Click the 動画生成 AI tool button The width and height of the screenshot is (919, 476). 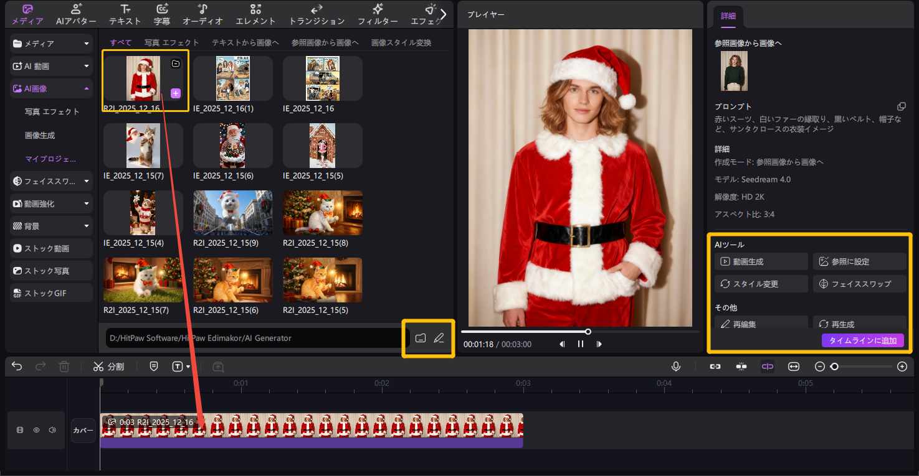click(x=761, y=261)
